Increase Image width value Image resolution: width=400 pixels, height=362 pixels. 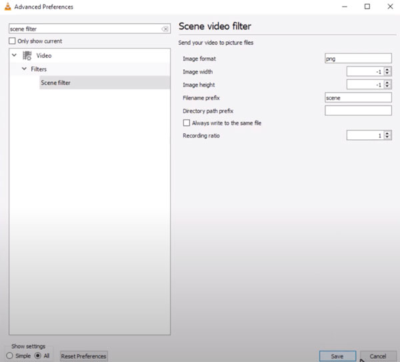click(x=387, y=69)
